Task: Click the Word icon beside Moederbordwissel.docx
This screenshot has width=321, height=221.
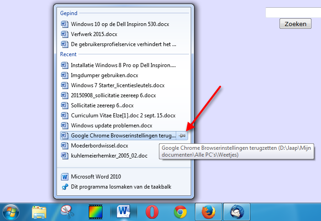Action: point(65,146)
